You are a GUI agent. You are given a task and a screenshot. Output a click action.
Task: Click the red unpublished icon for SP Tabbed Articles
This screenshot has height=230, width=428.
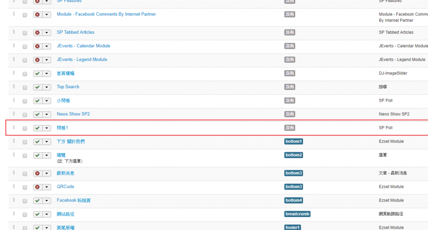pyautogui.click(x=38, y=33)
